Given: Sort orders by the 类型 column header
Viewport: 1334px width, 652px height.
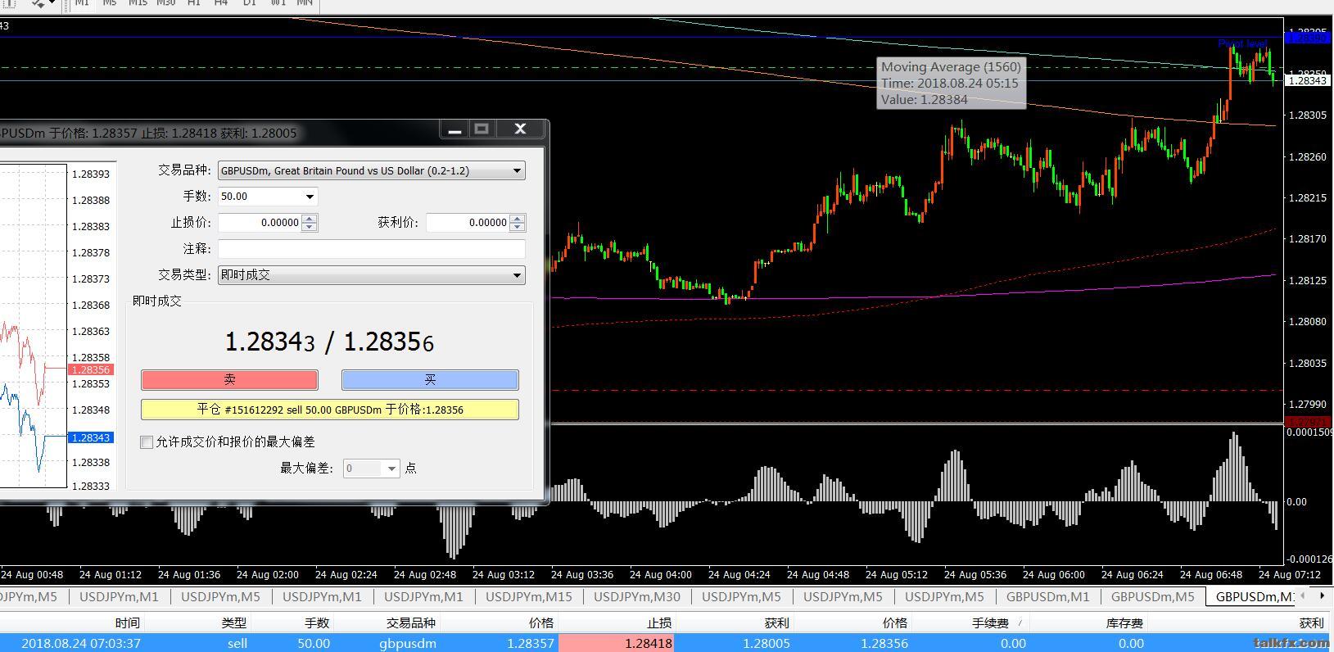Looking at the screenshot, I should tap(233, 623).
